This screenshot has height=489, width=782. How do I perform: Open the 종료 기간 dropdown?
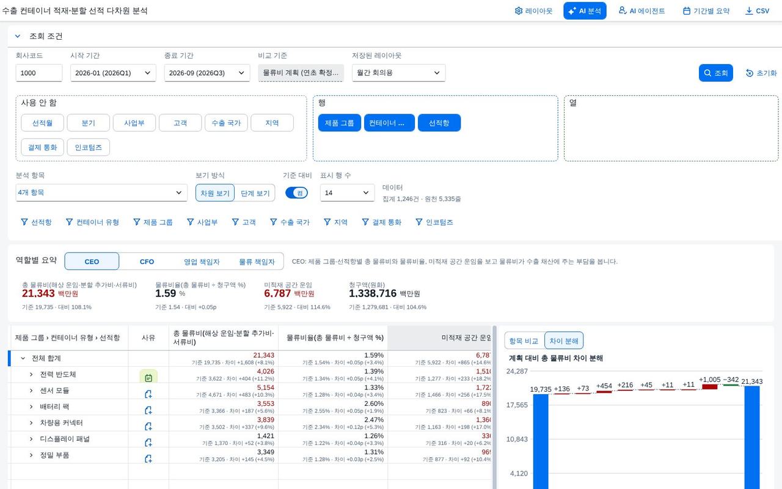point(207,73)
